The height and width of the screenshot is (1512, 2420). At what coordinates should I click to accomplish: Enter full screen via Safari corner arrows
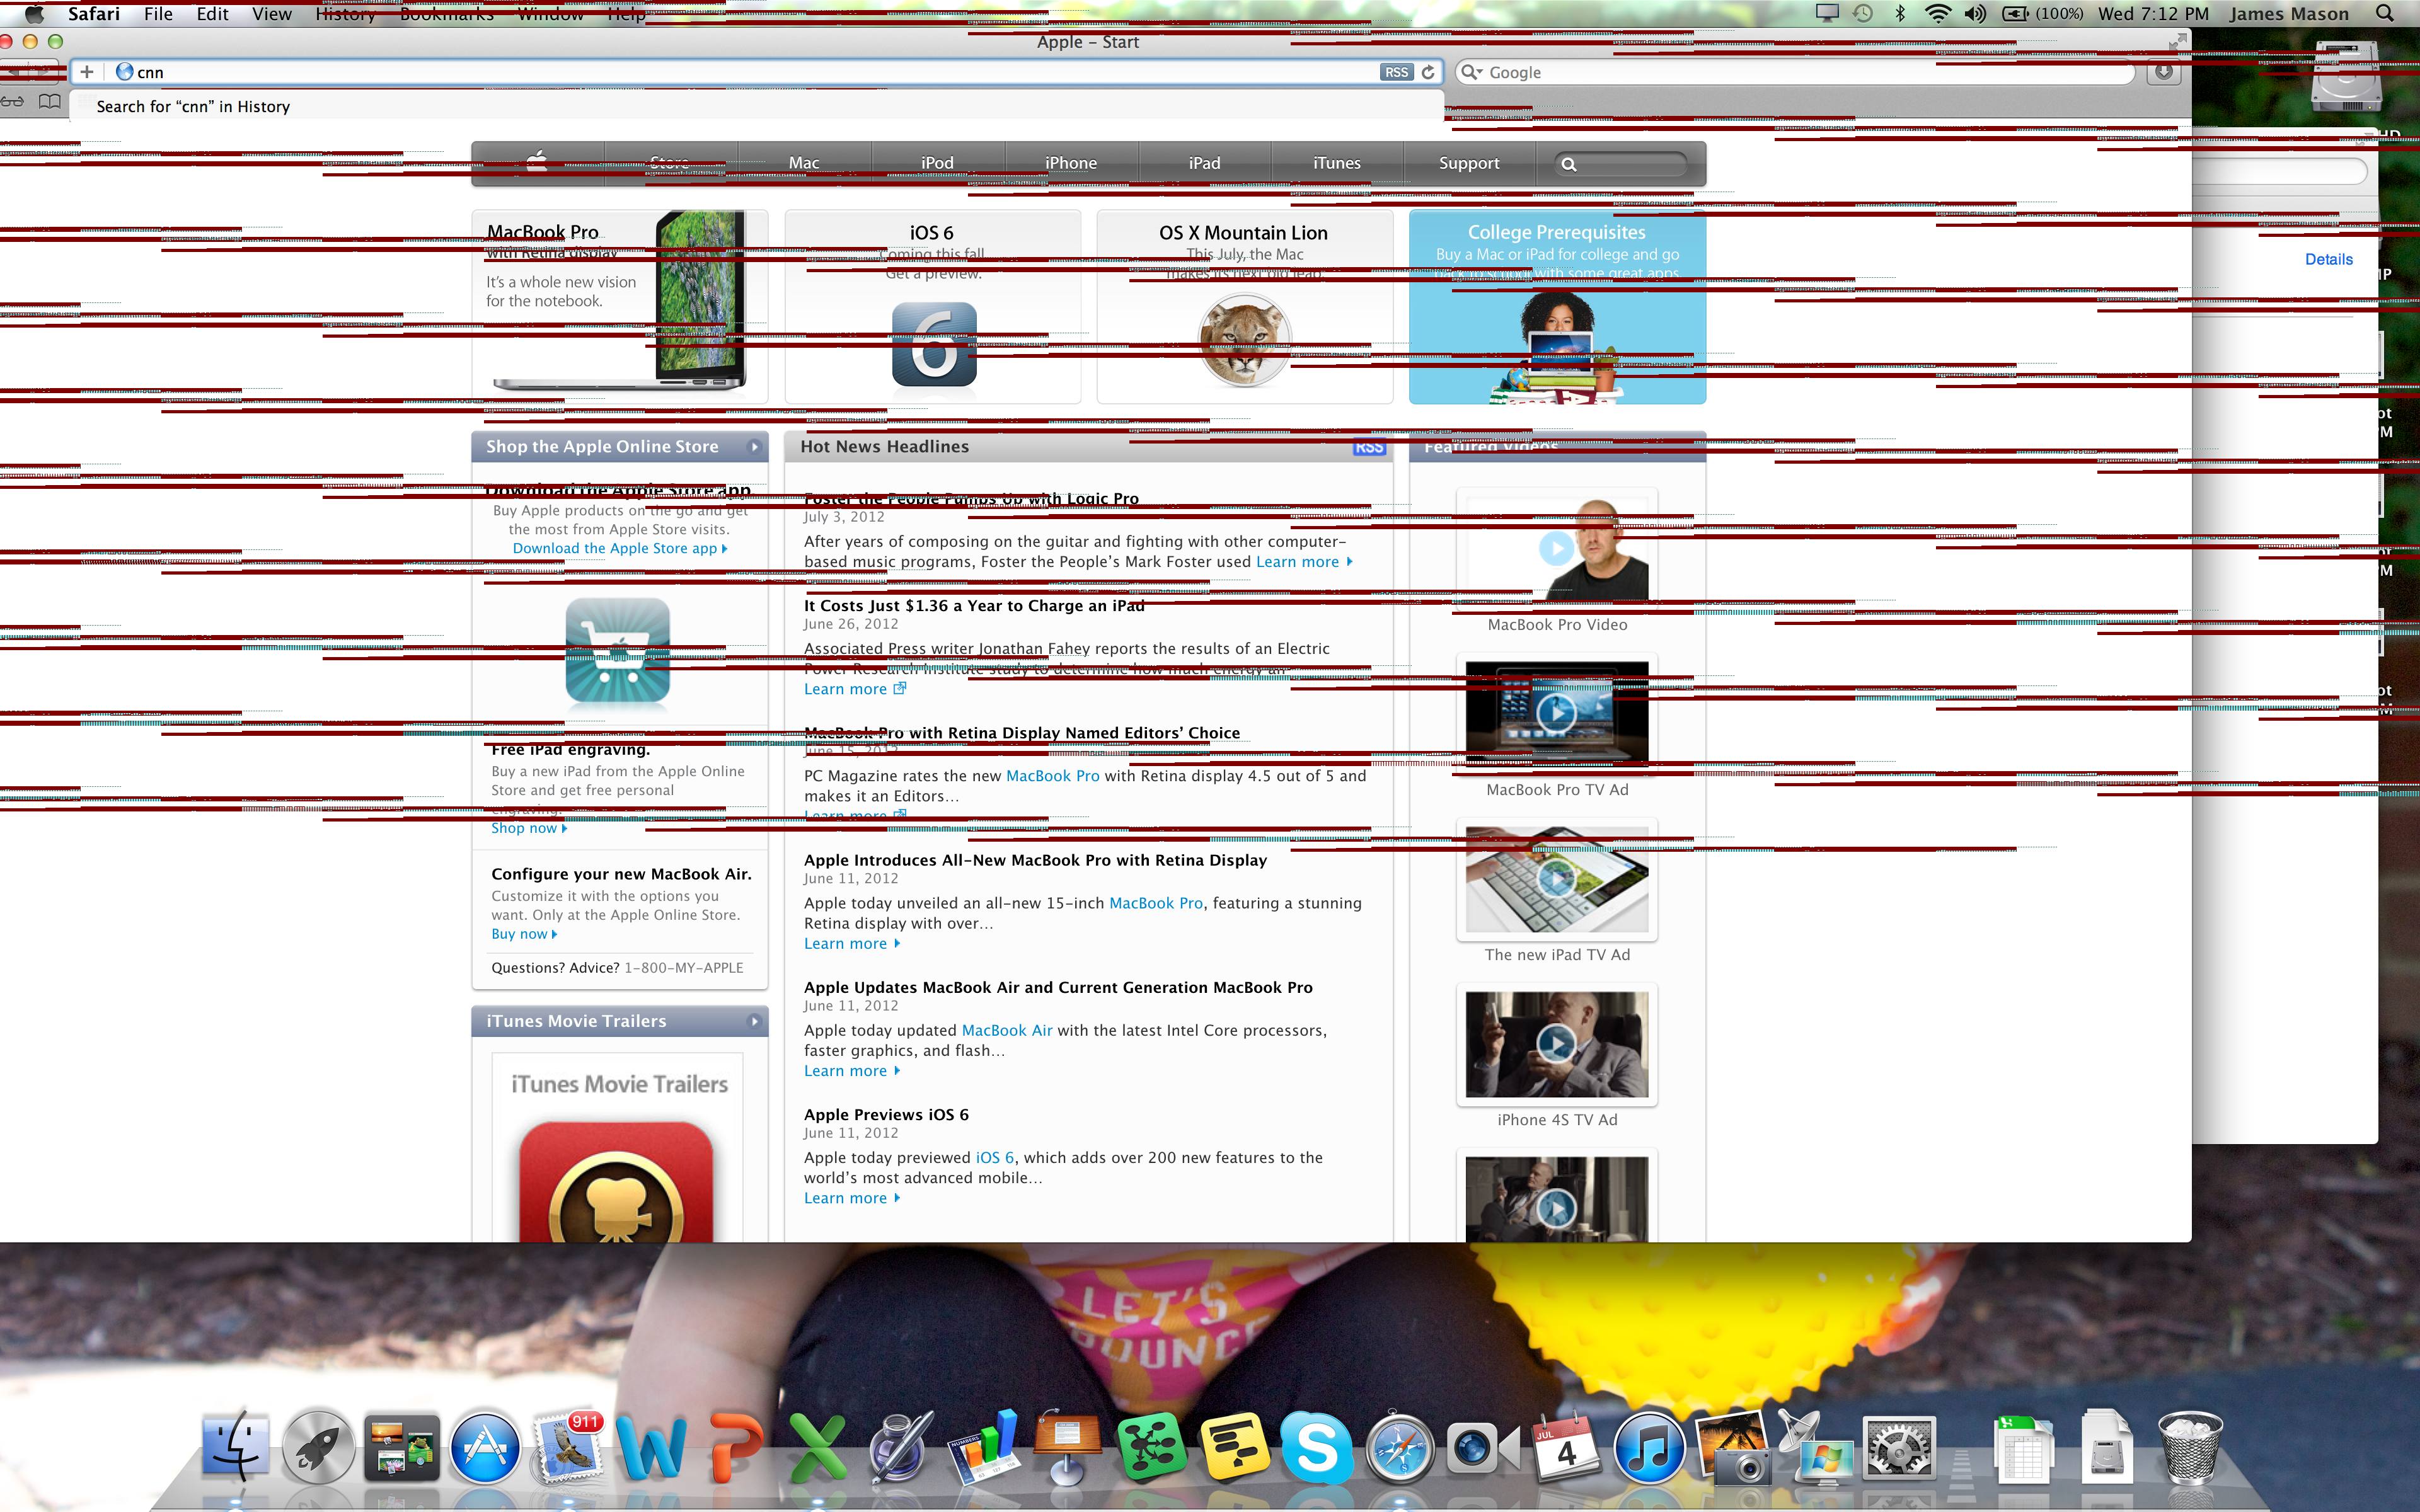coord(2177,41)
